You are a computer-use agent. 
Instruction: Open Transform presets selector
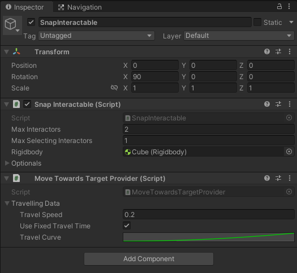click(x=278, y=51)
